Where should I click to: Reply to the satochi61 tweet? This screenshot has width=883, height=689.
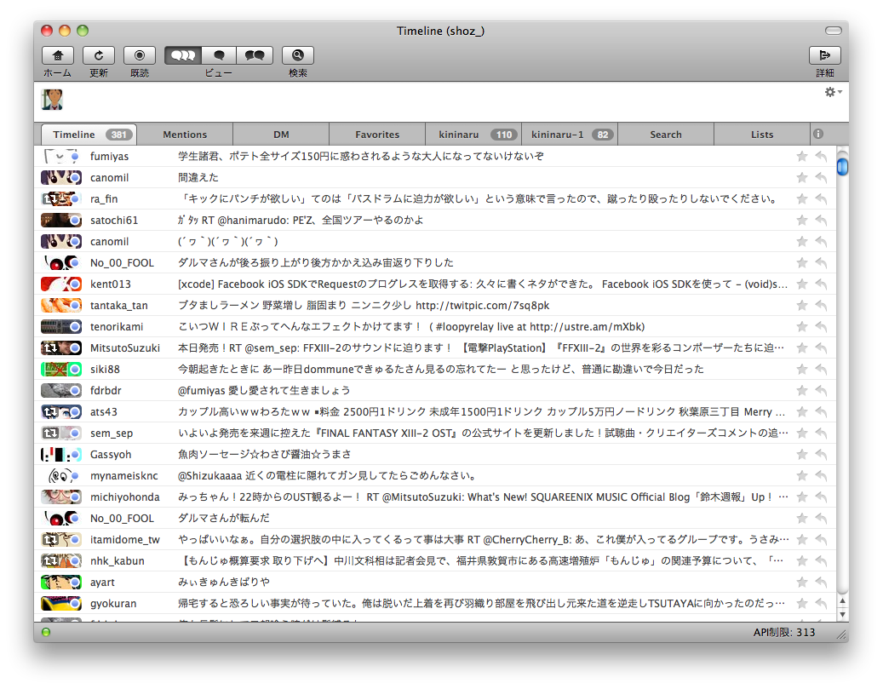coord(822,221)
